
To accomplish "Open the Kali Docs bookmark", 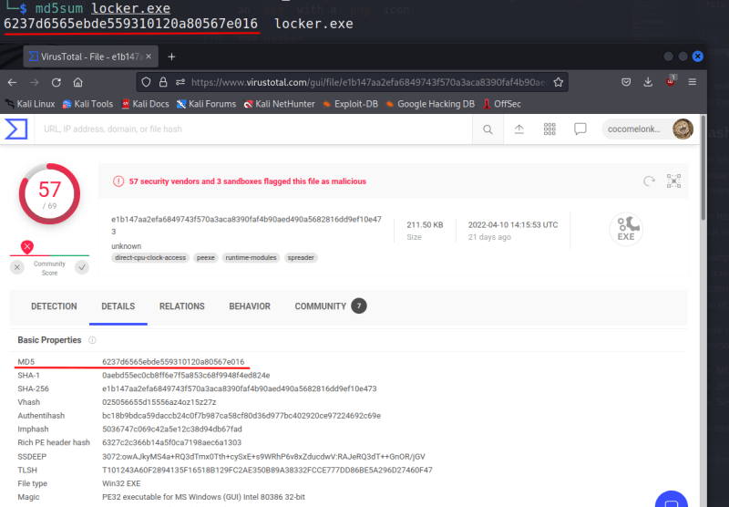I will [x=145, y=104].
